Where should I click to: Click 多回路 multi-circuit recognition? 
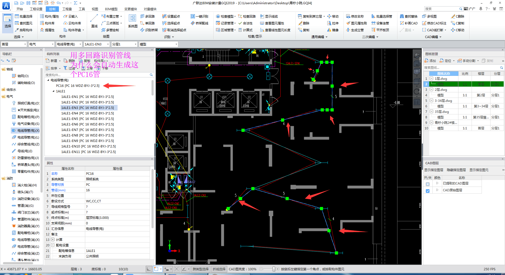[x=148, y=16]
